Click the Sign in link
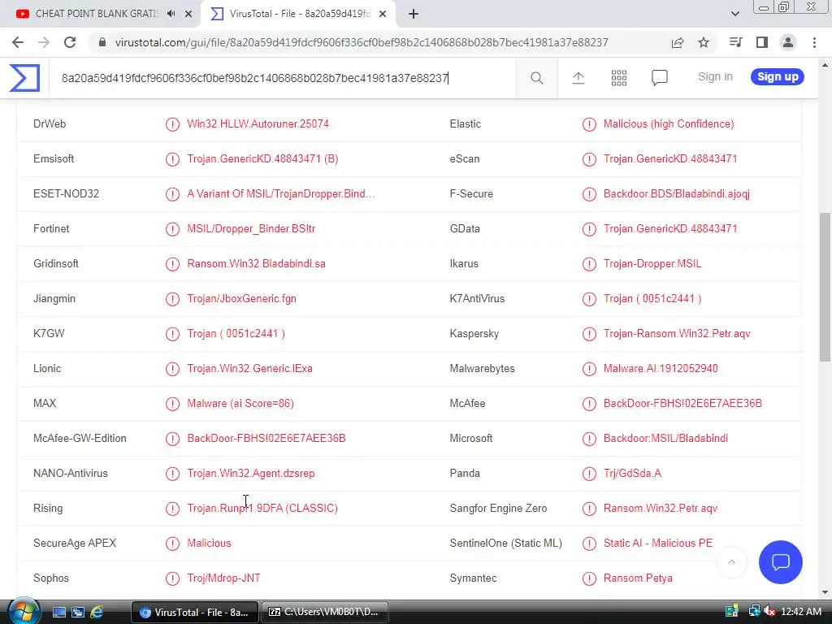The image size is (832, 624). [715, 77]
